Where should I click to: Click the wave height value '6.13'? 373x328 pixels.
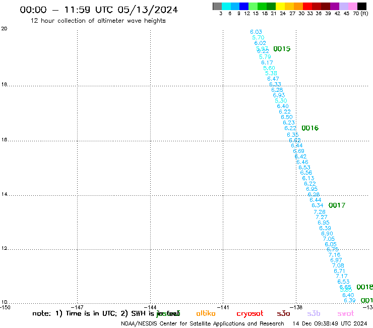(x=308, y=178)
